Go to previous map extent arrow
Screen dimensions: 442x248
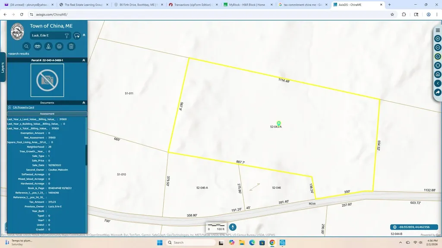438,83
